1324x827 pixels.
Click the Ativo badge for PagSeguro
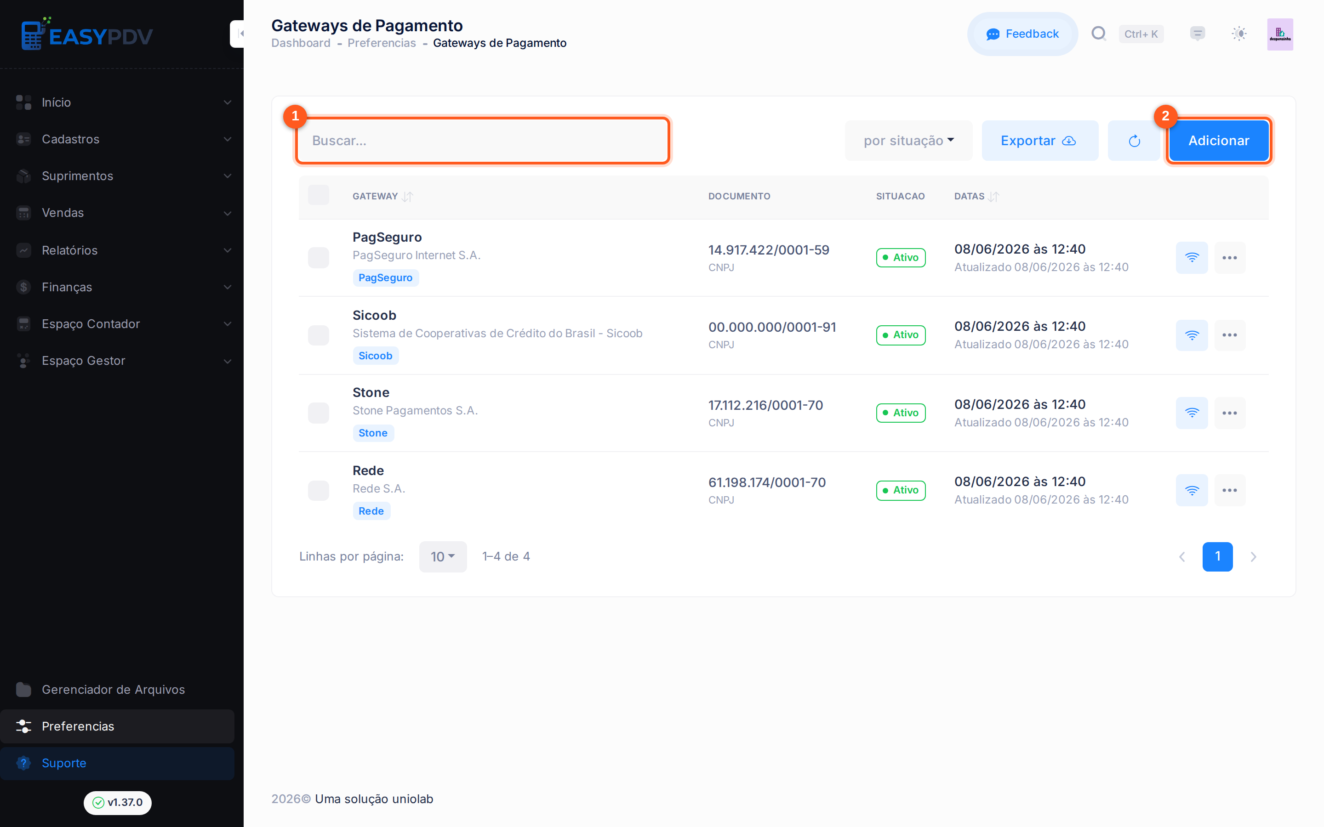coord(901,258)
